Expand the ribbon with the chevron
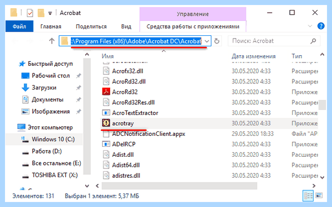This screenshot has height=207, width=332. coord(310,26)
